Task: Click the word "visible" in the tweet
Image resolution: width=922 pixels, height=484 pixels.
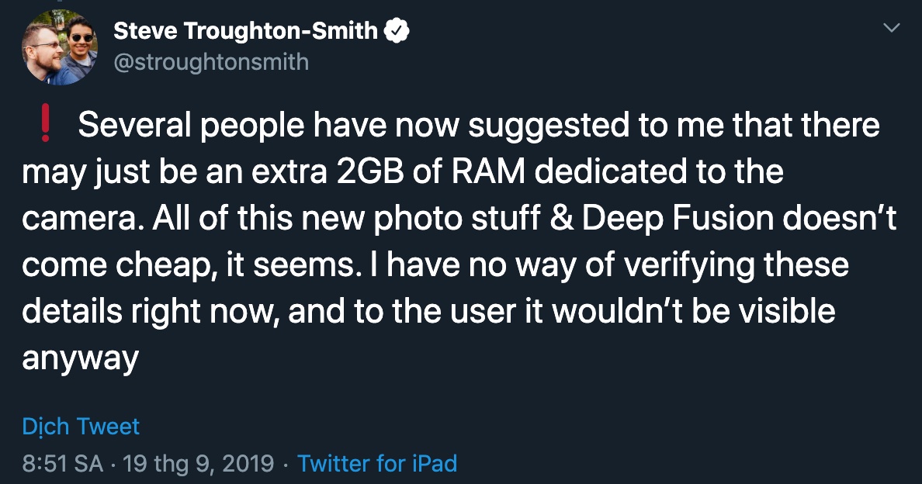Action: (x=782, y=312)
